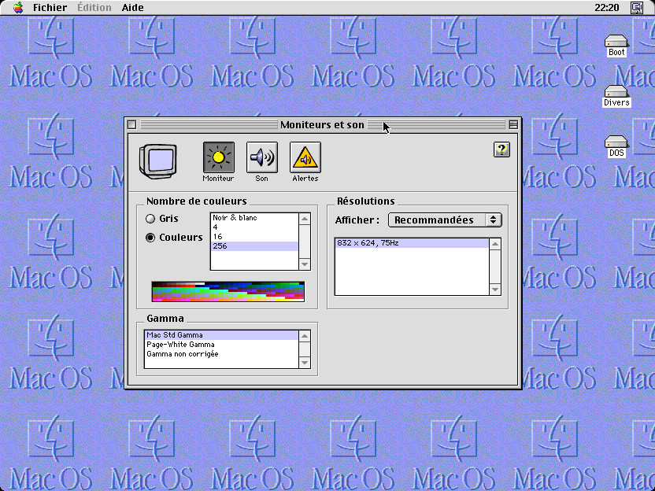This screenshot has height=491, width=655.
Task: Click color list scrollbar up arrow
Action: click(305, 219)
